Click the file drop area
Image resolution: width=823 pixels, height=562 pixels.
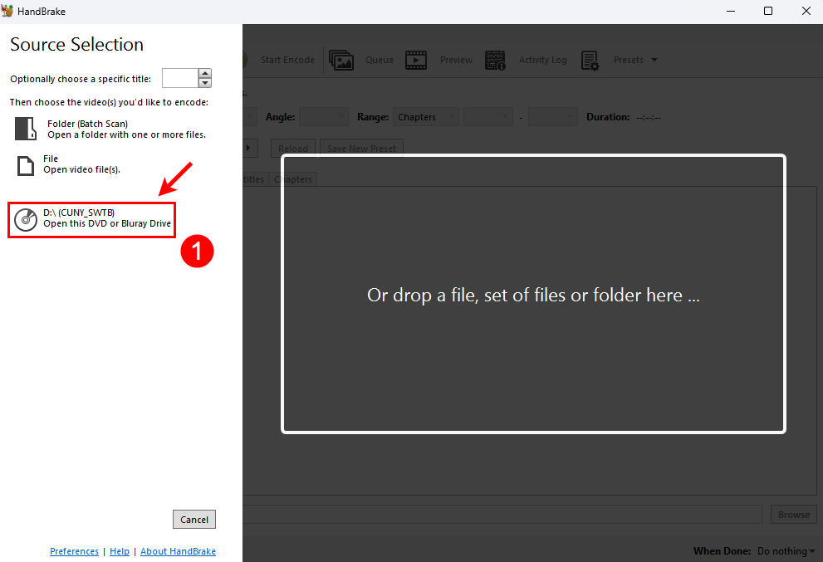pos(533,294)
